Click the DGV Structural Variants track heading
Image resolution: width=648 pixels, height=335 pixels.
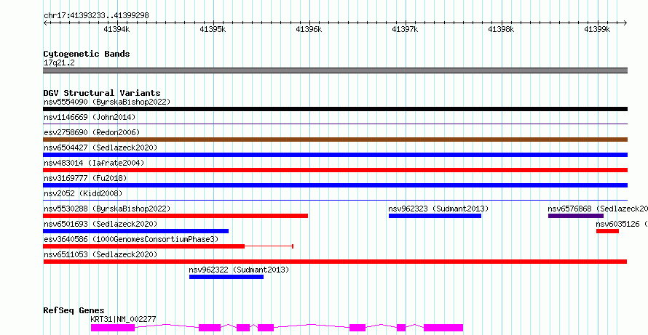102,93
